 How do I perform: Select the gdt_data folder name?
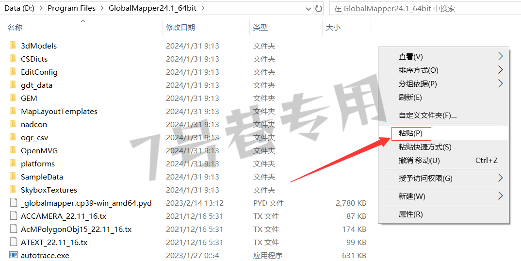click(x=36, y=85)
